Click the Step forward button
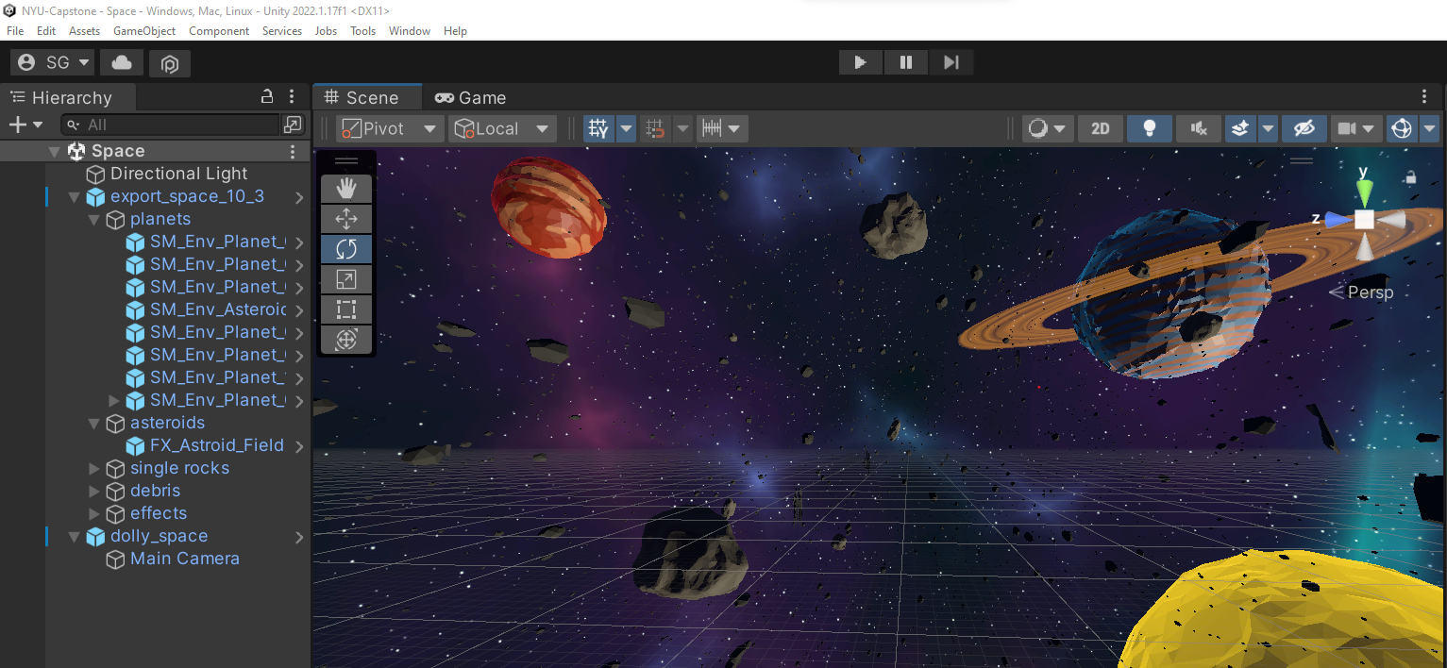The height and width of the screenshot is (668, 1447). click(951, 62)
